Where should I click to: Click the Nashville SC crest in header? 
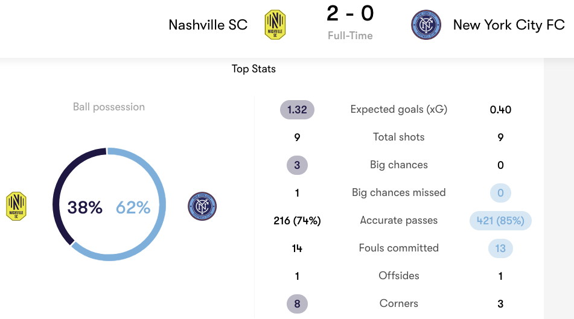[275, 25]
